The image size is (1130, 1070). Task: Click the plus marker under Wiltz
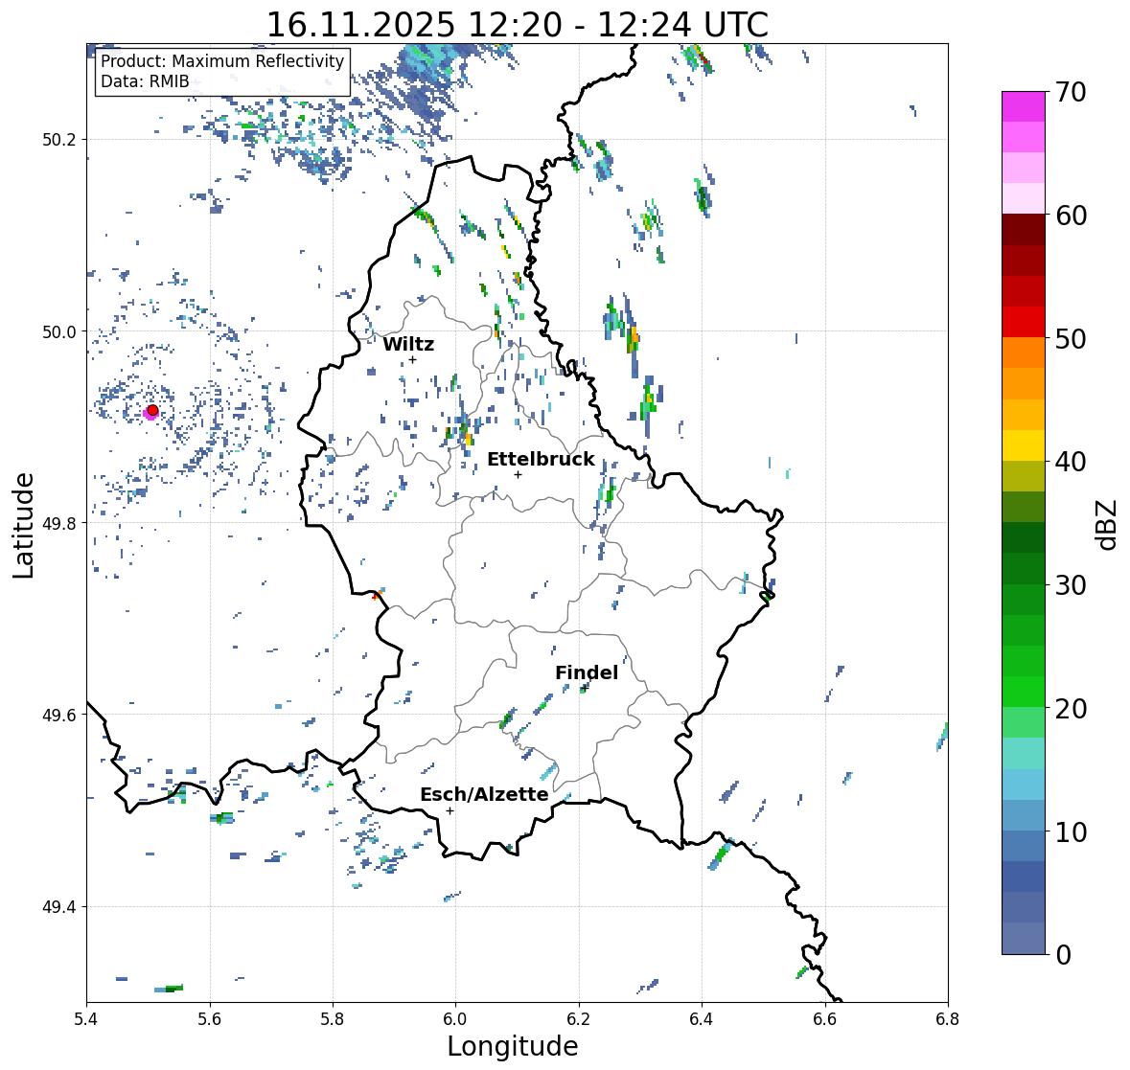pyautogui.click(x=412, y=360)
